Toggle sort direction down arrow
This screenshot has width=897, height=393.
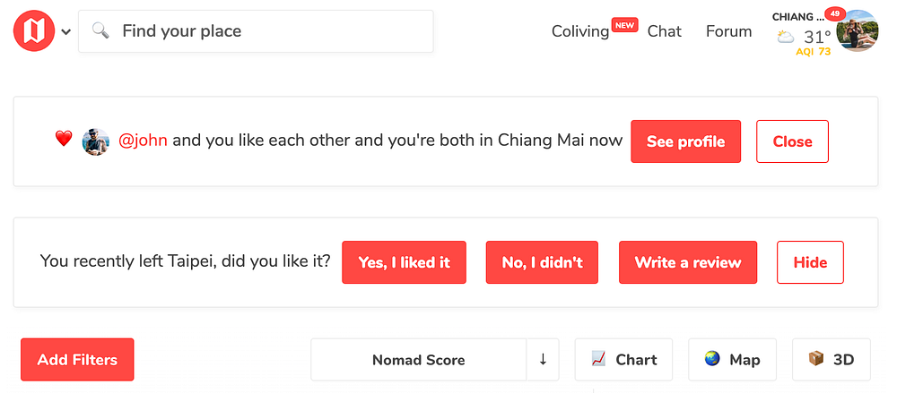click(x=543, y=360)
